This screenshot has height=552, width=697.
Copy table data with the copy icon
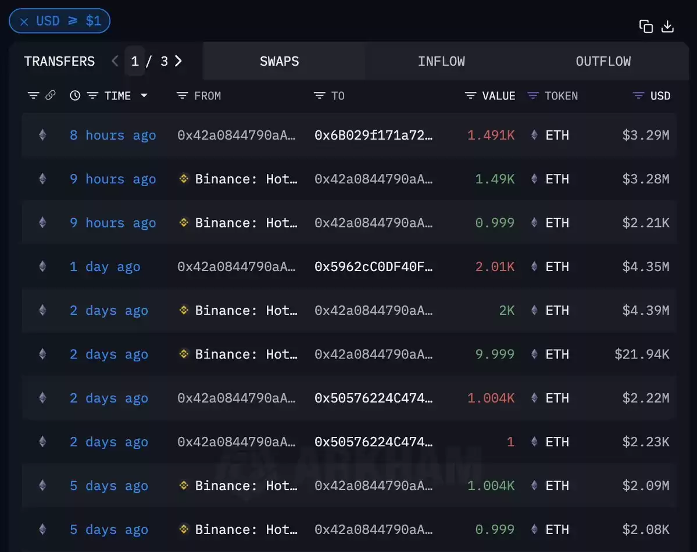pos(645,27)
